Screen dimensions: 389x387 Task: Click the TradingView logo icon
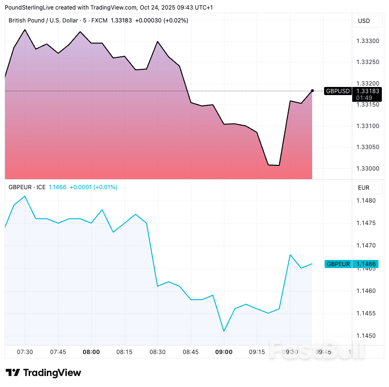coord(13,373)
